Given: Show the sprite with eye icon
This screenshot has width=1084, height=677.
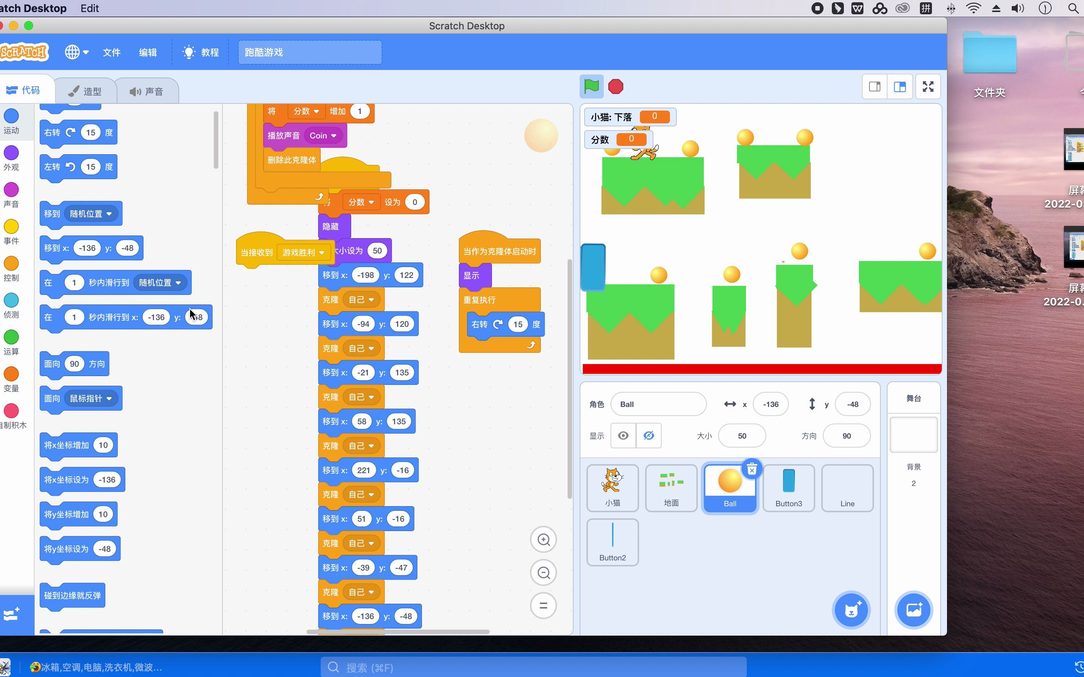Looking at the screenshot, I should click(x=623, y=436).
